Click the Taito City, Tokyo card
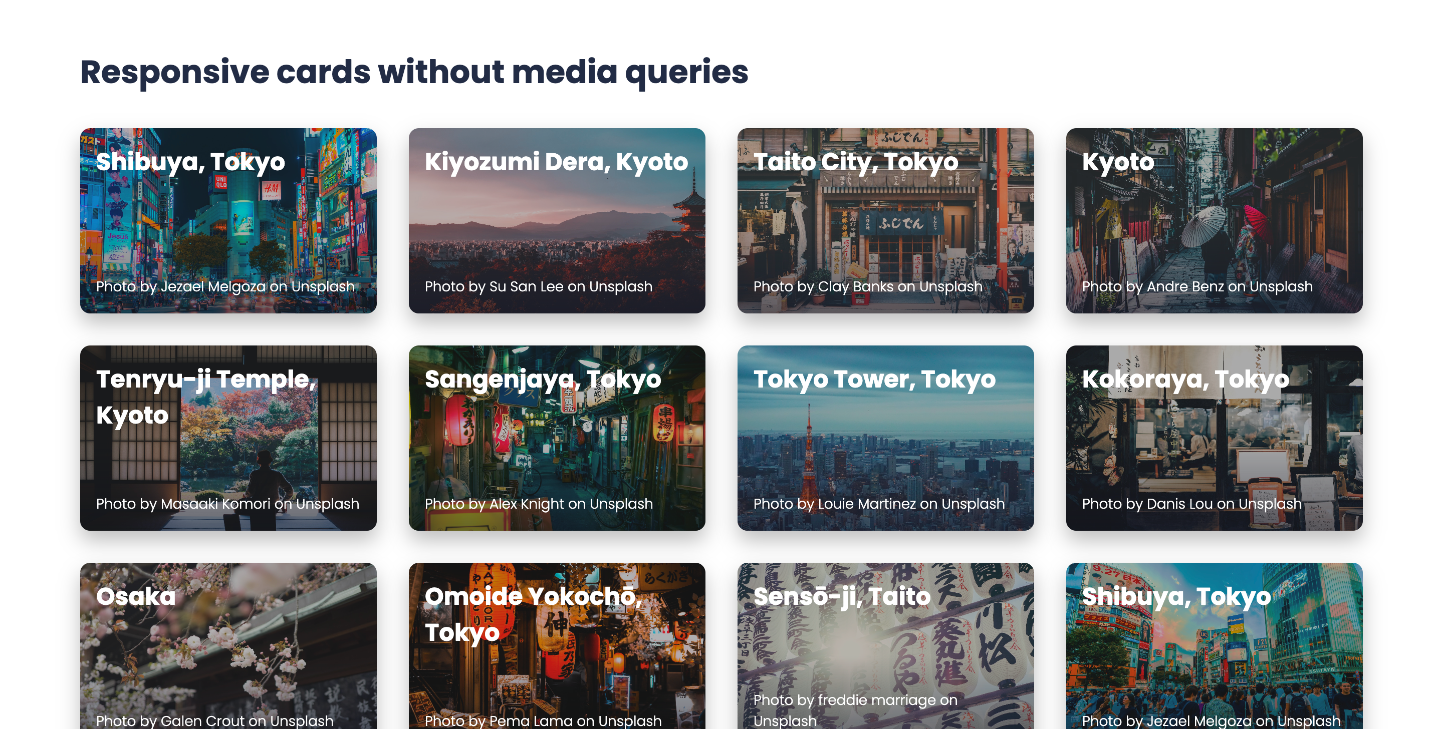Viewport: 1443px width, 729px height. tap(885, 221)
